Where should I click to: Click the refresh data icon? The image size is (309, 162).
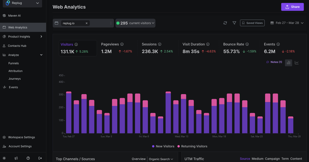pos(225,23)
